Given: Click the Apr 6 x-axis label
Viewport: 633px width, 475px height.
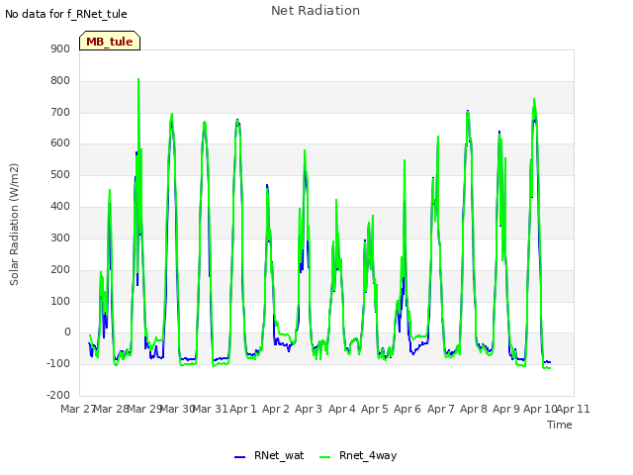Looking at the screenshot, I should pos(407,409).
